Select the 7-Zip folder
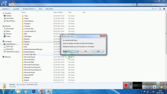This screenshot has width=167, height=94. (26, 16)
